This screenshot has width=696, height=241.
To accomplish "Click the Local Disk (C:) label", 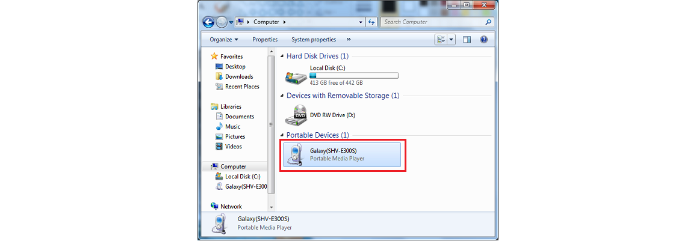I will [x=328, y=68].
